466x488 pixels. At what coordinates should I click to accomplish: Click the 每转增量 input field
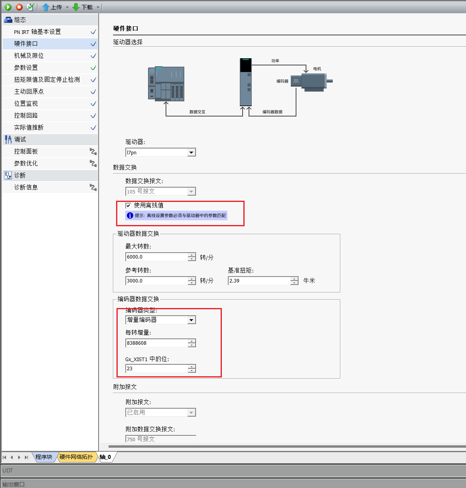click(x=157, y=343)
